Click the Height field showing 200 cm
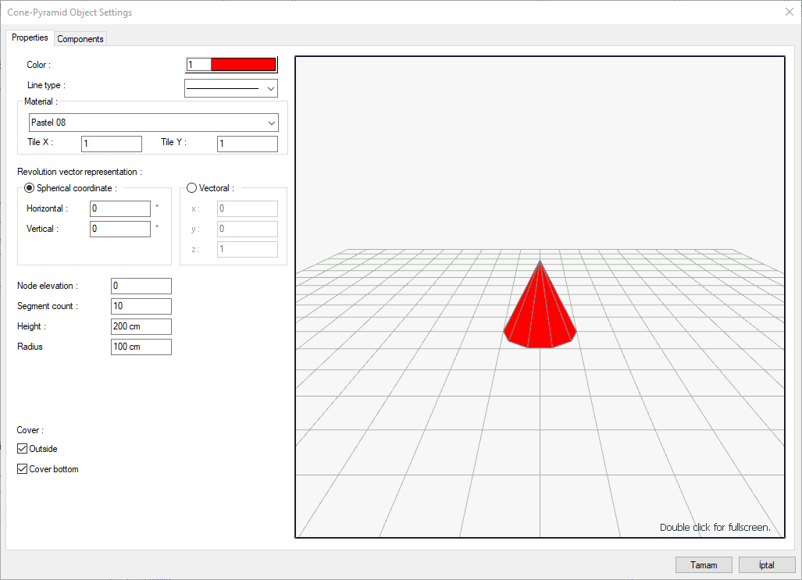The image size is (802, 580). click(x=141, y=326)
